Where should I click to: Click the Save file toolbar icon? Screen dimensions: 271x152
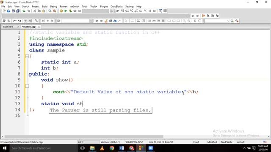(13, 11)
